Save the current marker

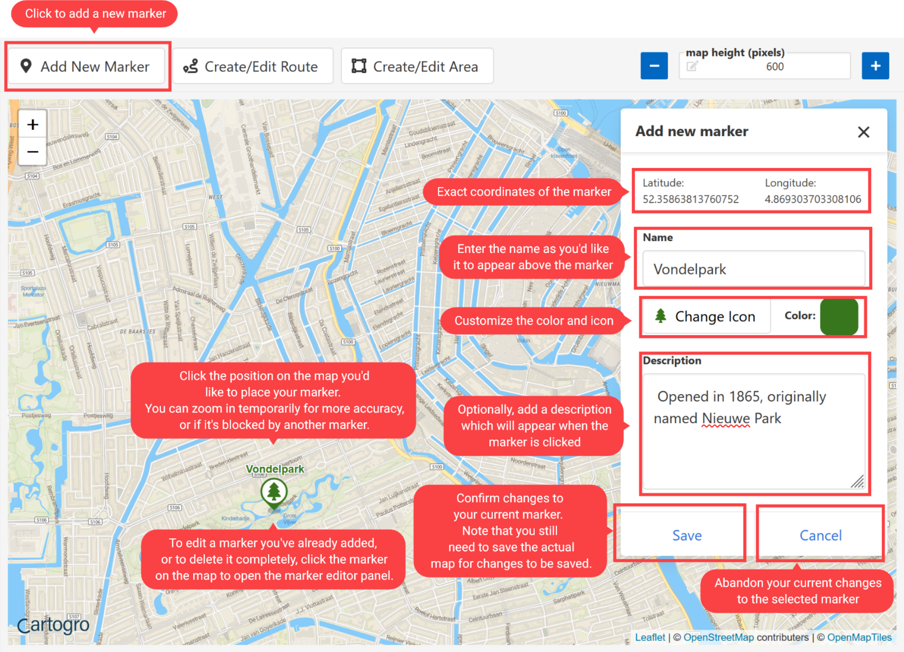[686, 535]
